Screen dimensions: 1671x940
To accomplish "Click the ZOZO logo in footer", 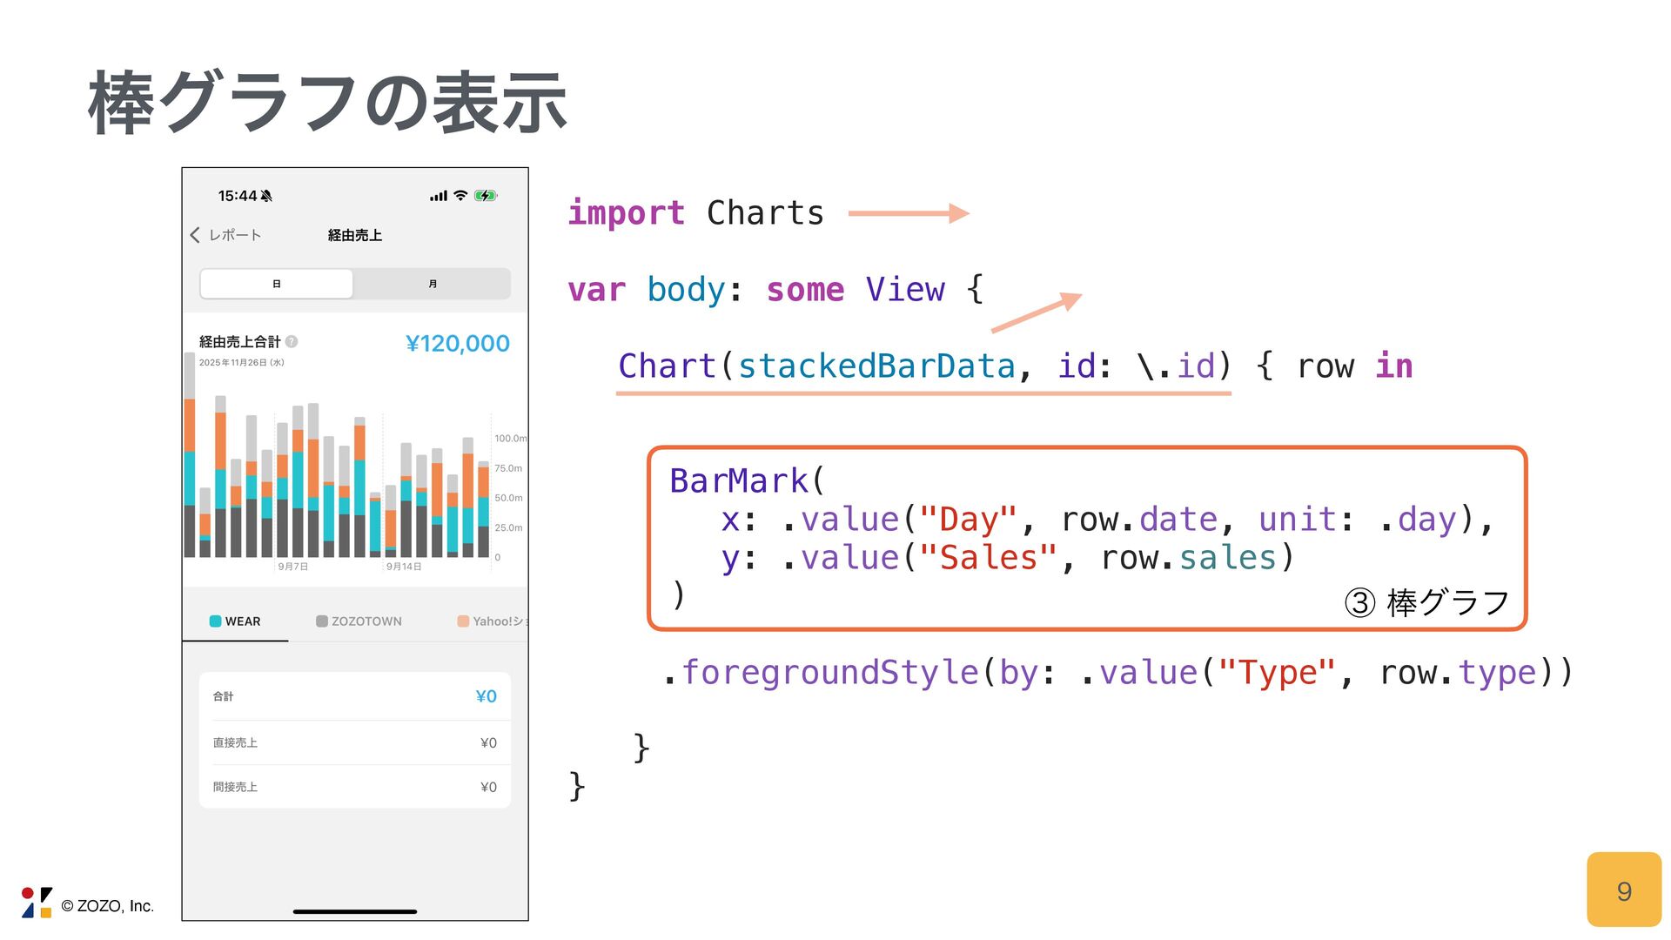I will (x=37, y=903).
